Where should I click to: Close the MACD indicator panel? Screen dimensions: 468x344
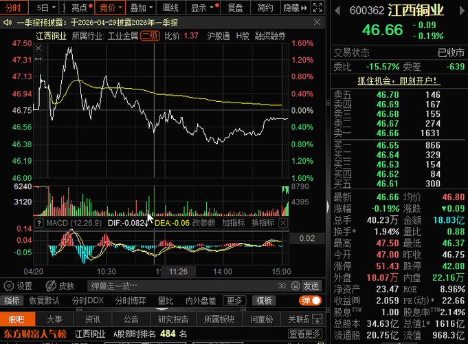(x=283, y=223)
